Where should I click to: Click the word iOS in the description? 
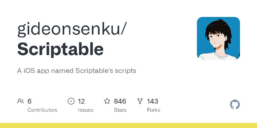click(29, 71)
